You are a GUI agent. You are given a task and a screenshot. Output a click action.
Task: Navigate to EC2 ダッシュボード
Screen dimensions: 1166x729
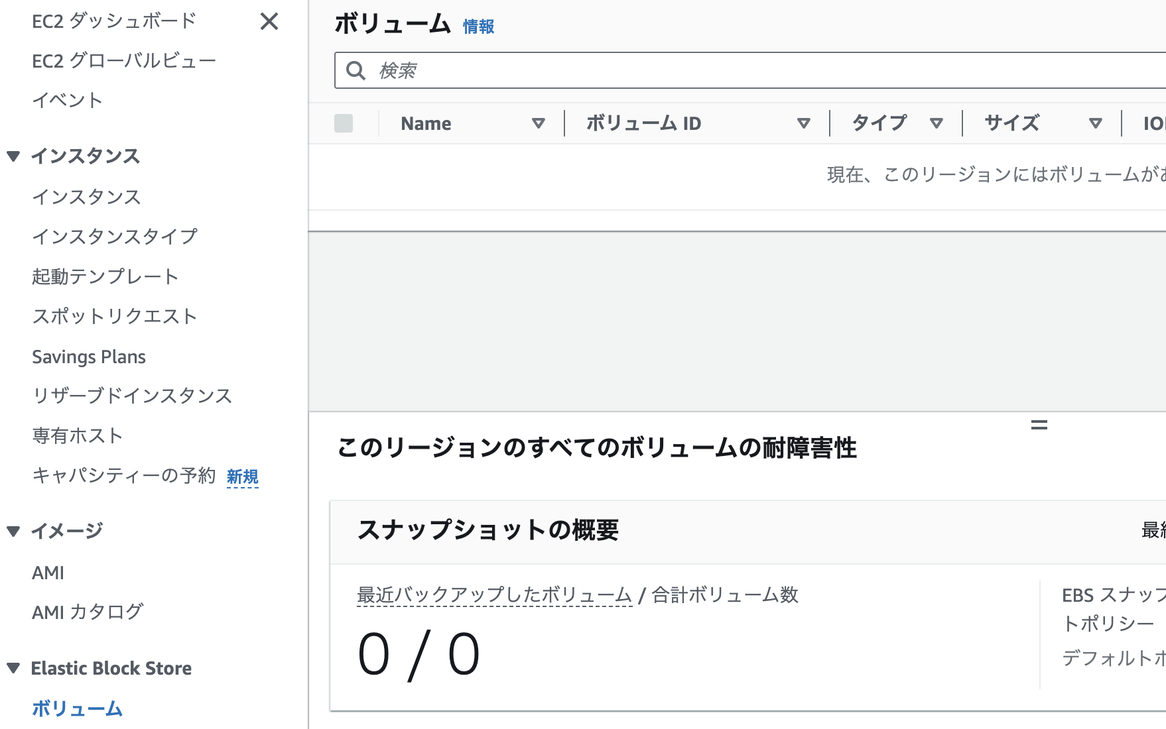tap(113, 21)
